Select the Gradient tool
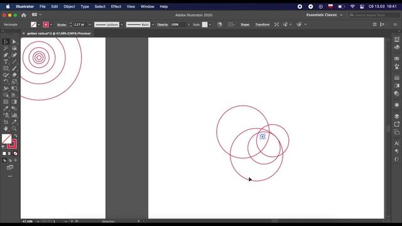Image resolution: width=402 pixels, height=226 pixels. coord(14,102)
